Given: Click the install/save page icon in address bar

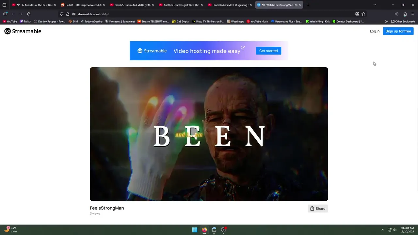Looking at the screenshot, I should pos(357,14).
